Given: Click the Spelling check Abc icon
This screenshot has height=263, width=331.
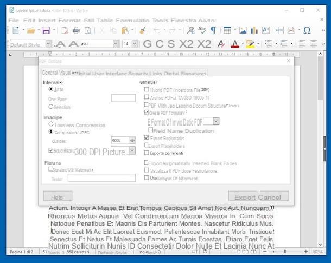Looking at the screenshot, I should tap(202, 30).
